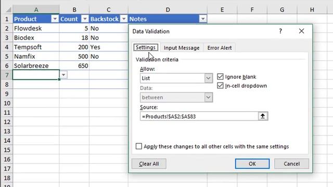Toggle the Ignore blank checkbox
The image size is (333, 187).
coord(220,76)
